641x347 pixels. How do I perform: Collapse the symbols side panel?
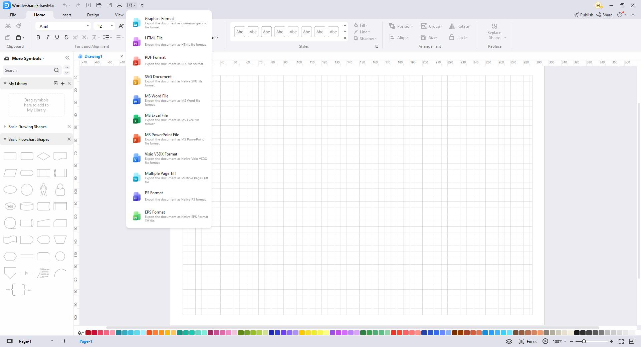tap(67, 58)
